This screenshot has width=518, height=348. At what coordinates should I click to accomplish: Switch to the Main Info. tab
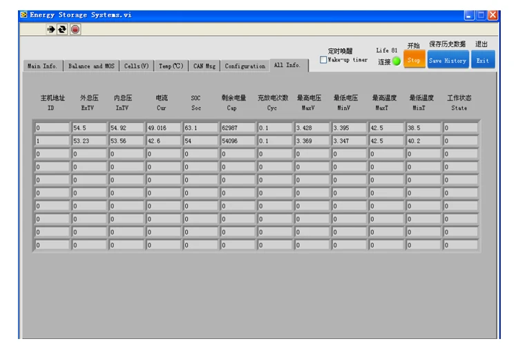point(42,66)
